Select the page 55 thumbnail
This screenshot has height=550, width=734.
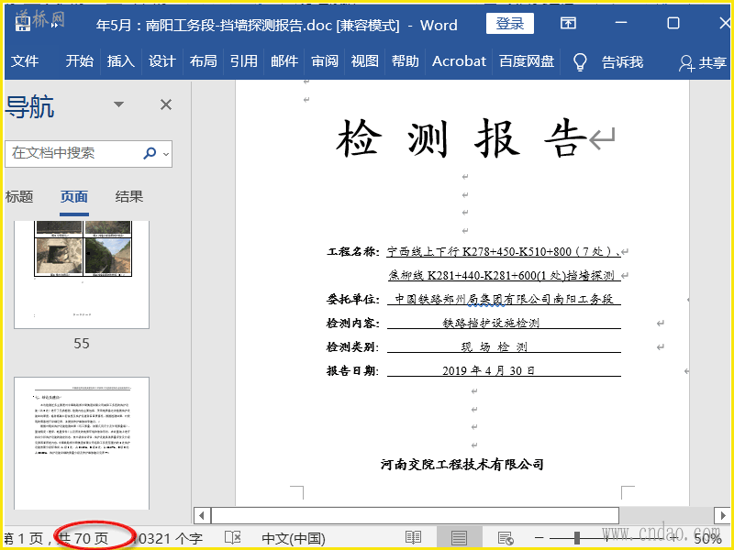tap(82, 274)
